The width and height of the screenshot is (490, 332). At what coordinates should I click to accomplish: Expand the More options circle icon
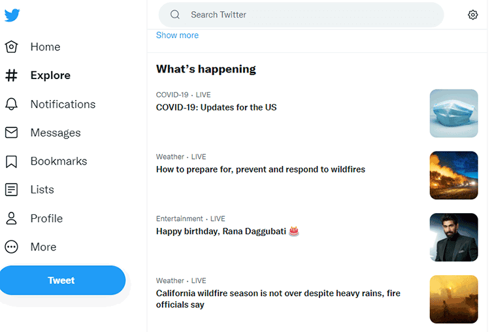point(11,247)
